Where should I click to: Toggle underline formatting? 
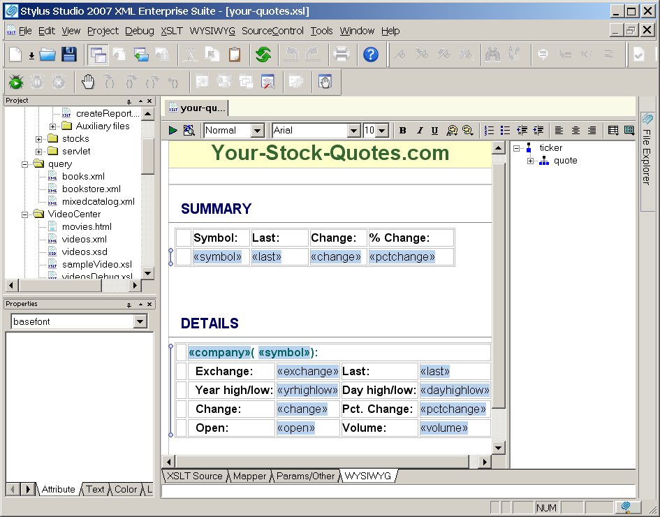[434, 130]
